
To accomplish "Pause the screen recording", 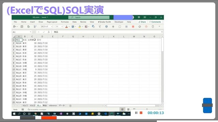I will 136,113.
